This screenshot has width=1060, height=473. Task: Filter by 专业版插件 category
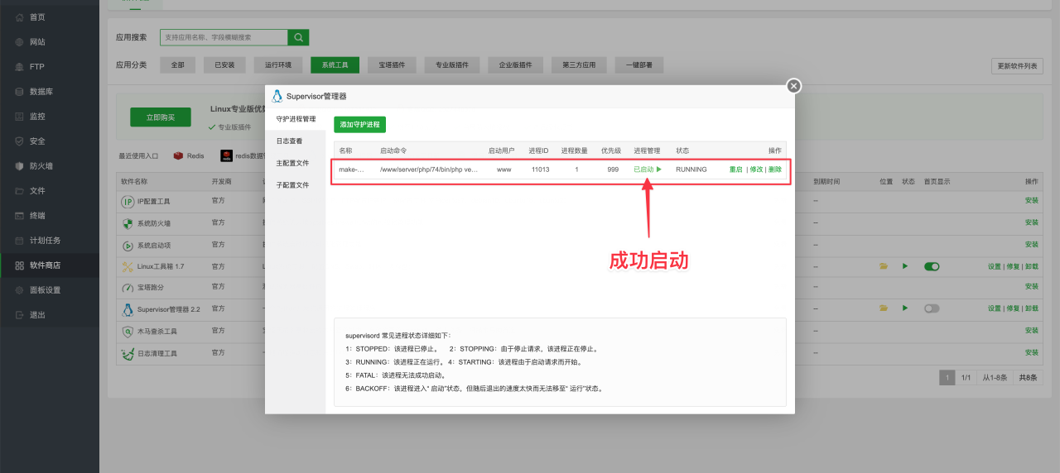coord(452,64)
